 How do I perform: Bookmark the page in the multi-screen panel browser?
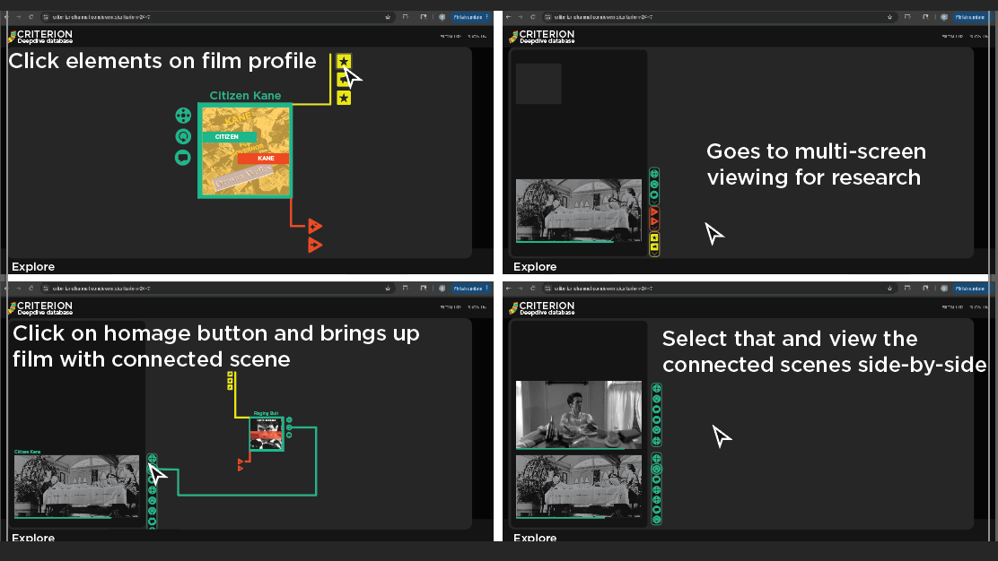point(889,17)
